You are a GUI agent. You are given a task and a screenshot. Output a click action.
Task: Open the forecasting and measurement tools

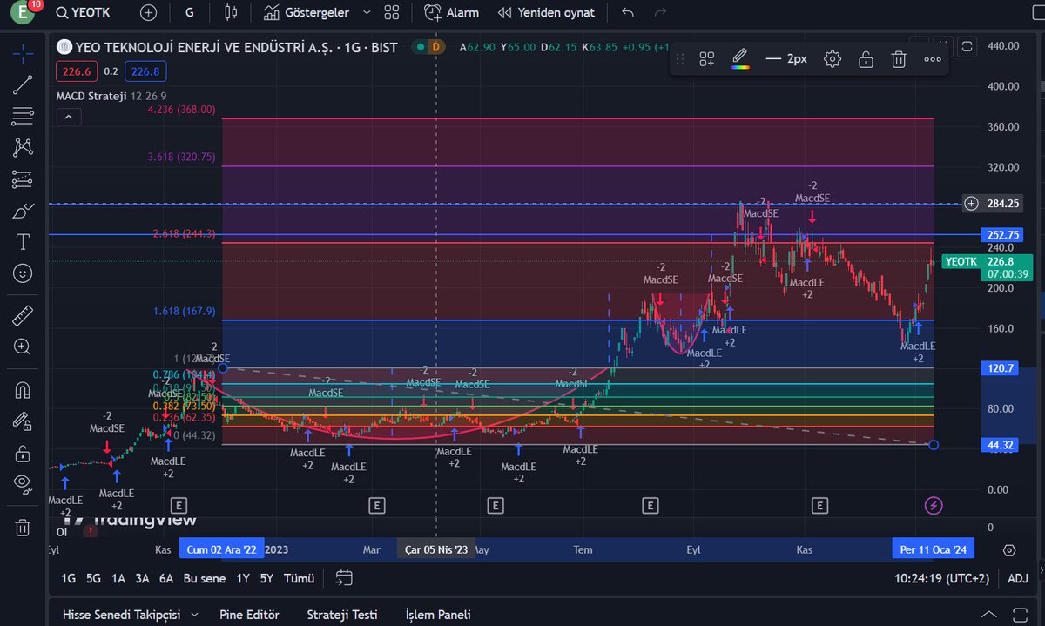click(x=23, y=179)
